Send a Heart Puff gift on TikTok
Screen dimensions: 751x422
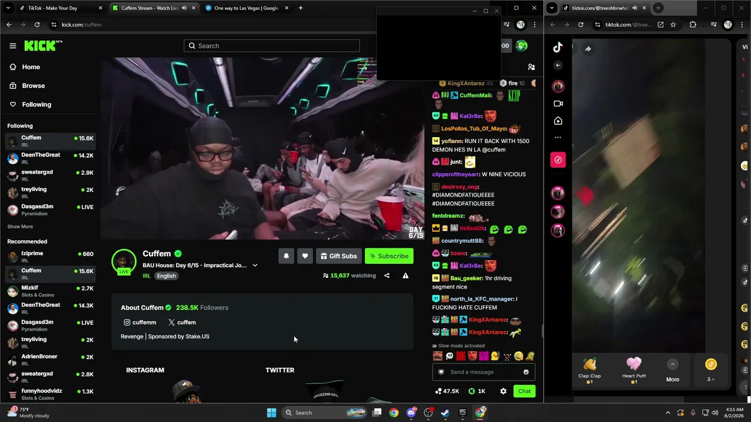tap(634, 370)
